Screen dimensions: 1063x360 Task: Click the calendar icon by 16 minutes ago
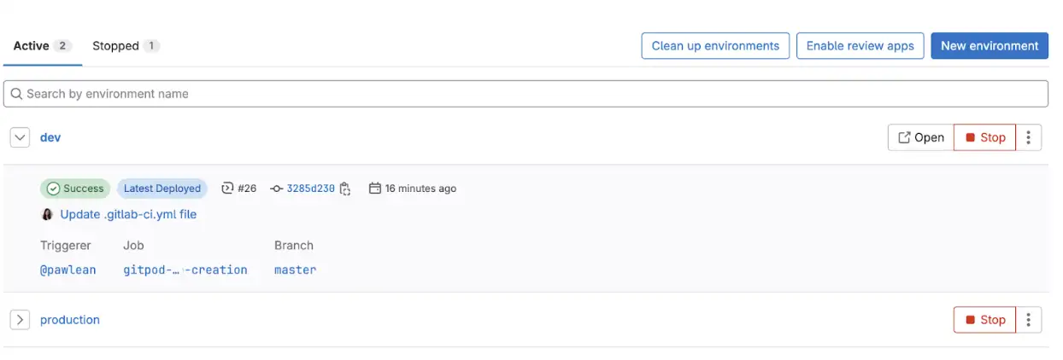coord(374,189)
